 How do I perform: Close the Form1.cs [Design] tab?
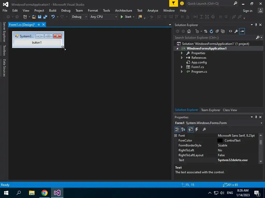click(43, 24)
